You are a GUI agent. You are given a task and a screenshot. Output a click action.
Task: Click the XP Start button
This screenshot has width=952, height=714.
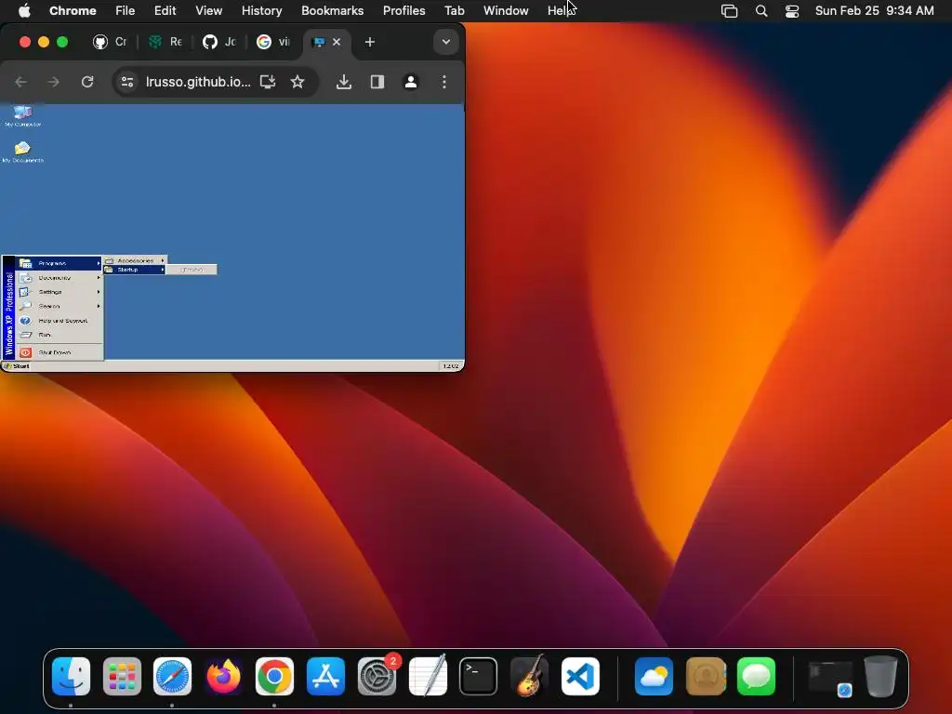tap(17, 366)
